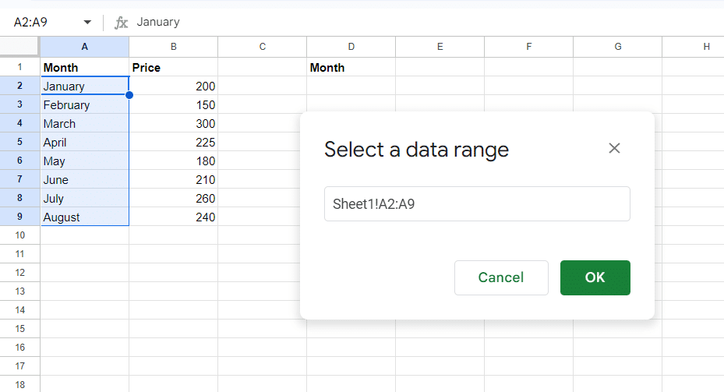Select row 12 header
This screenshot has height=392, width=724.
[19, 273]
